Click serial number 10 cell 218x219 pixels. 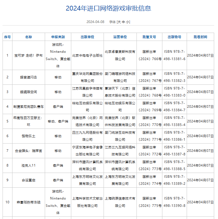pos(7,202)
